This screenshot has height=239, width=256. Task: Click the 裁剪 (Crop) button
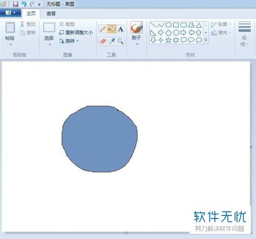(67, 24)
